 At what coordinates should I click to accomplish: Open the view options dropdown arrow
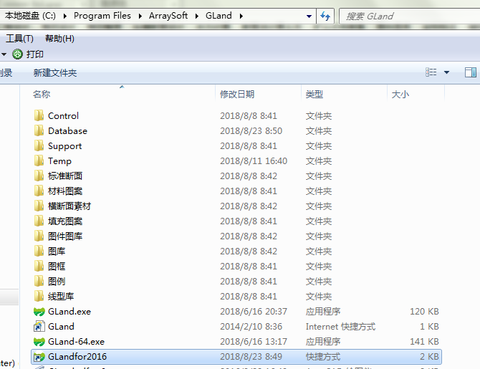[446, 72]
